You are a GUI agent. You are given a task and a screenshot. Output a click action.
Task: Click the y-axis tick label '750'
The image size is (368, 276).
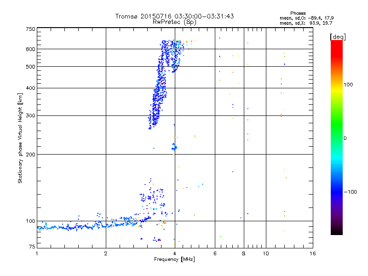[30, 29]
